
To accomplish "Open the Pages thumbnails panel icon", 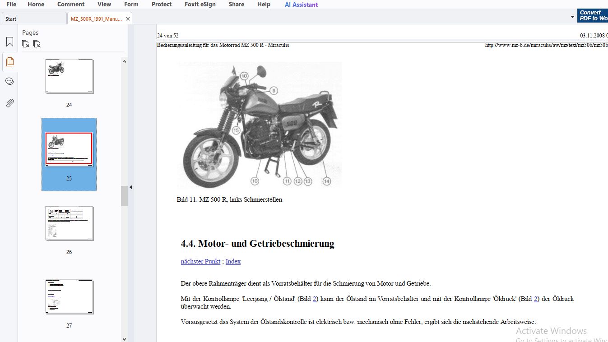I will (x=9, y=62).
